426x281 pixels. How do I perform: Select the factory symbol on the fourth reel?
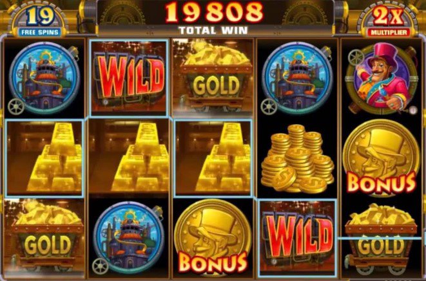click(296, 78)
